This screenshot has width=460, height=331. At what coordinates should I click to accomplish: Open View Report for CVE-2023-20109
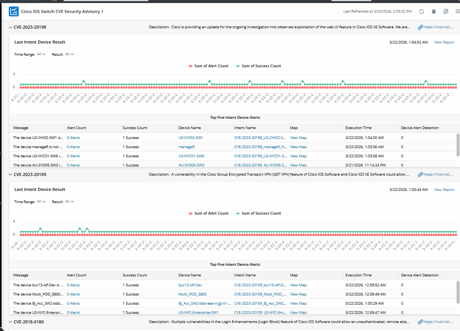point(444,190)
